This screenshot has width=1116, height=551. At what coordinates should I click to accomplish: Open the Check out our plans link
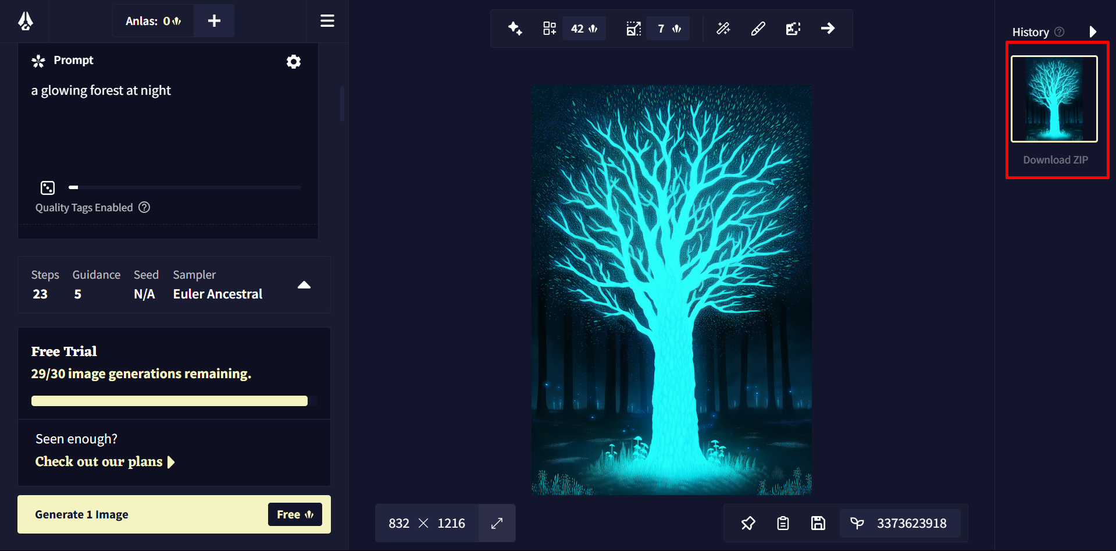(x=105, y=461)
